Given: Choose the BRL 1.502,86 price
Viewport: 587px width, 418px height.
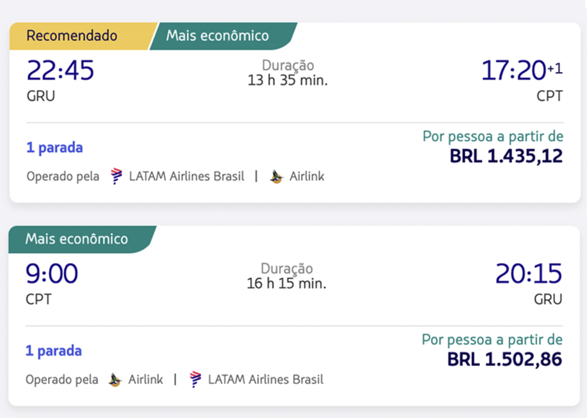Looking at the screenshot, I should point(504,359).
